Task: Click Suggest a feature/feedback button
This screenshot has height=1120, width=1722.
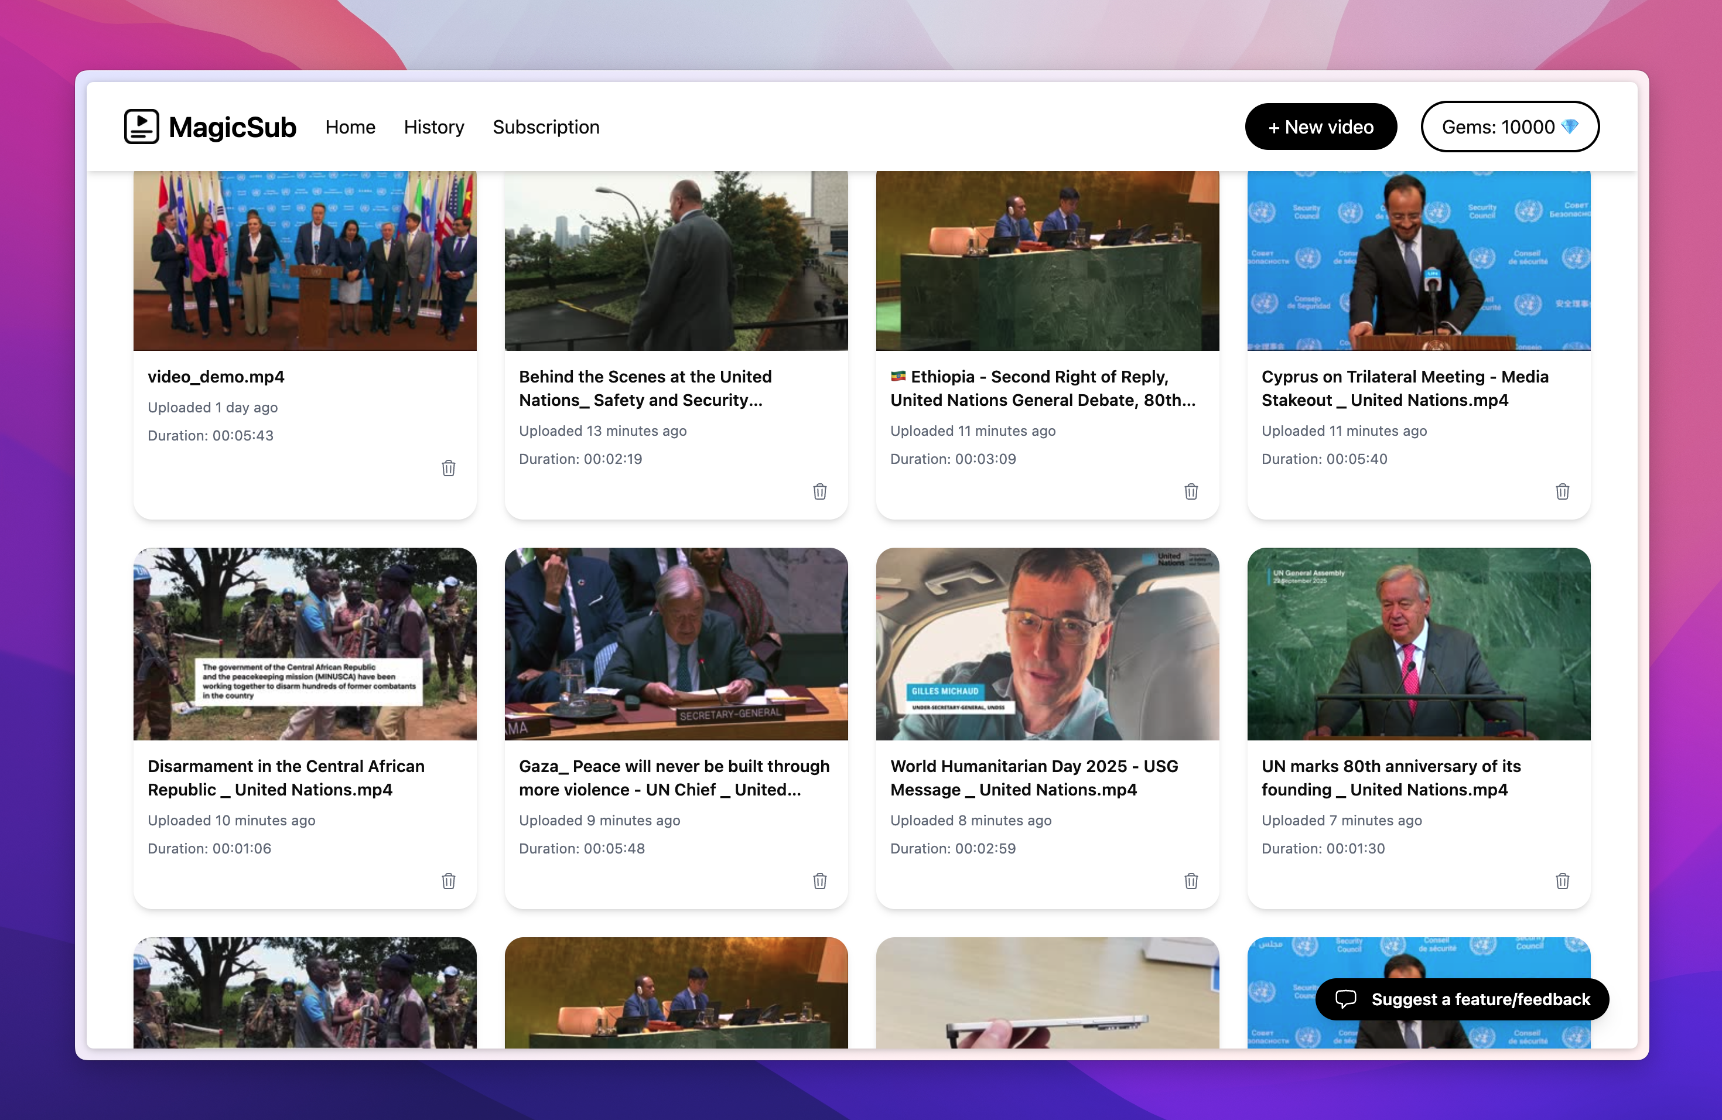Action: point(1461,999)
